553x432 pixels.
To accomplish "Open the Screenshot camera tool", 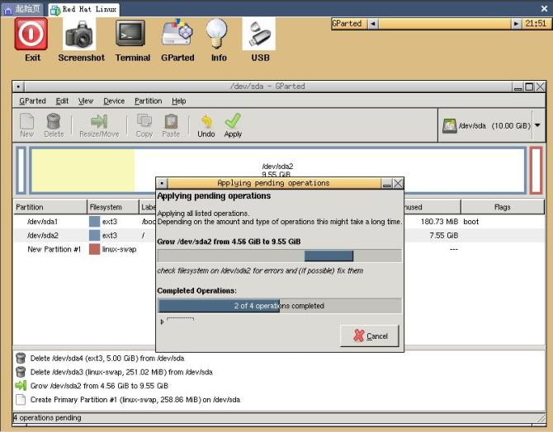I will click(x=79, y=34).
